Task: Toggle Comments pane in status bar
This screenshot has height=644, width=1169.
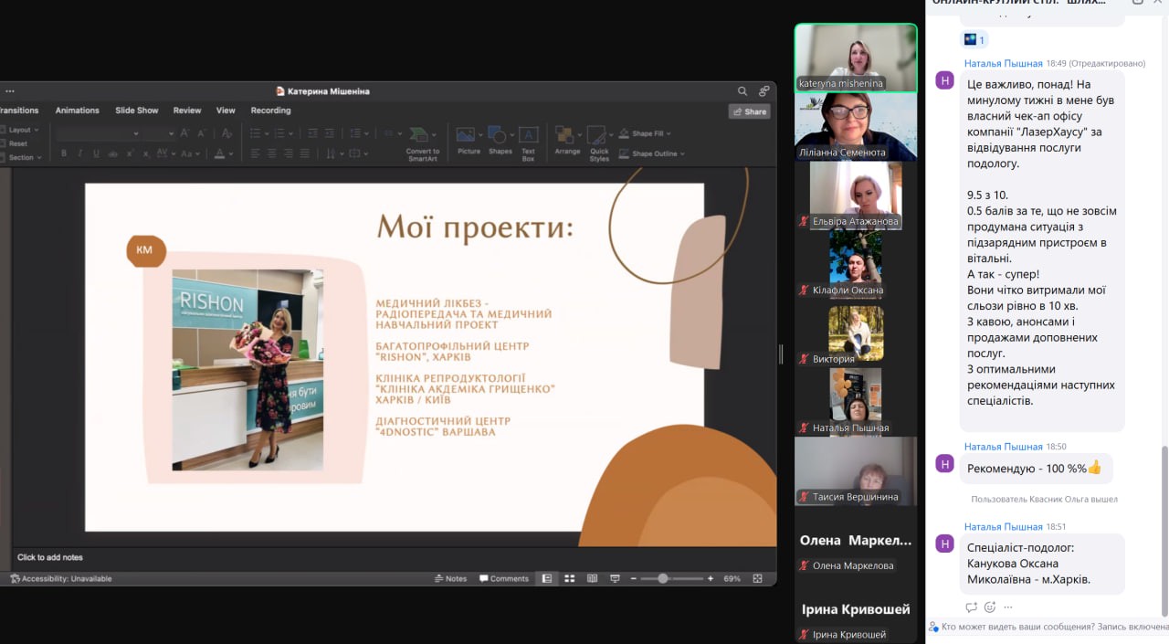Action: pos(504,578)
